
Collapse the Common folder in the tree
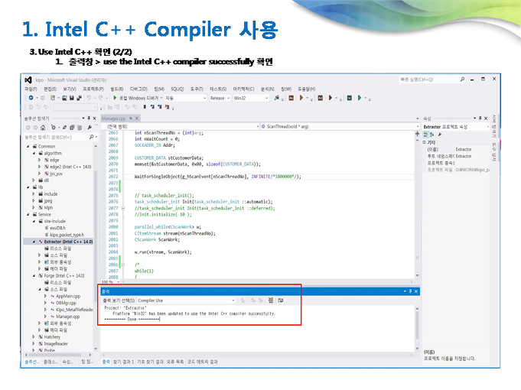click(x=28, y=146)
